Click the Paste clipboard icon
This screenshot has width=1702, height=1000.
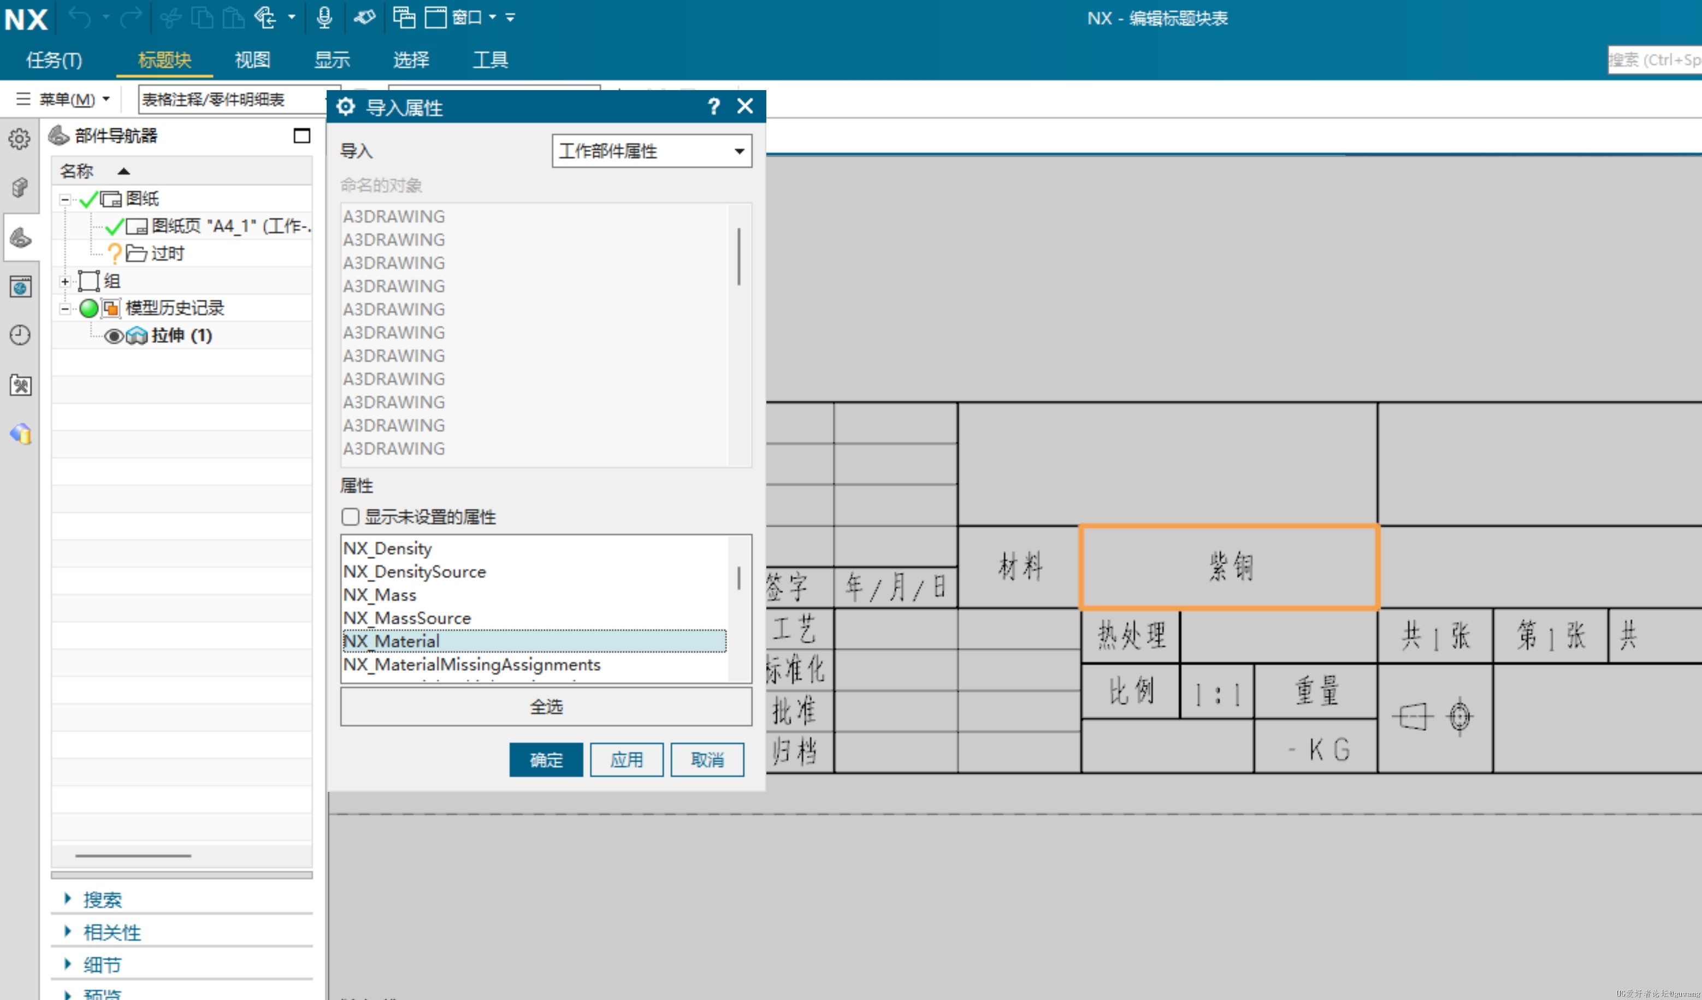[x=234, y=17]
